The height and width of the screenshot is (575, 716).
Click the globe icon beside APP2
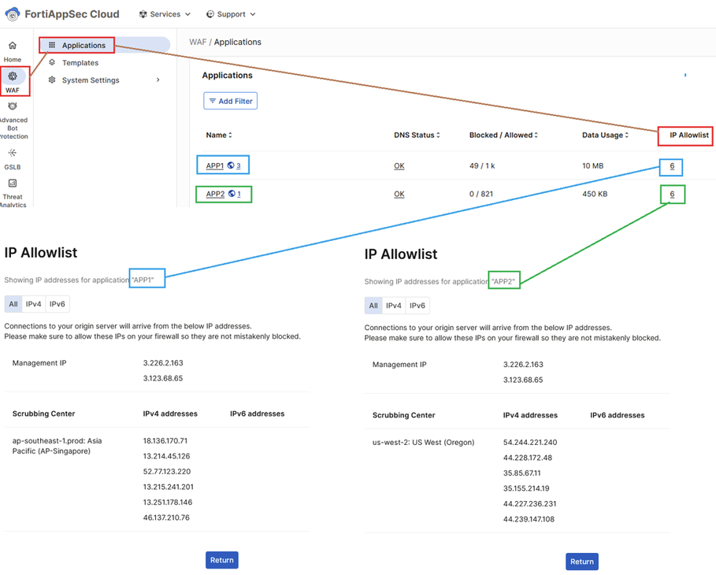coord(232,194)
